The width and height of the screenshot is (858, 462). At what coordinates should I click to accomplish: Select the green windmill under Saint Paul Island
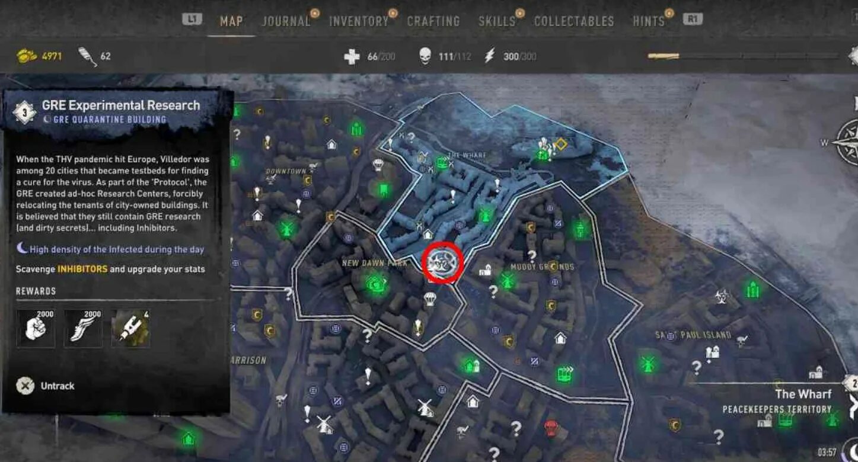pos(648,364)
